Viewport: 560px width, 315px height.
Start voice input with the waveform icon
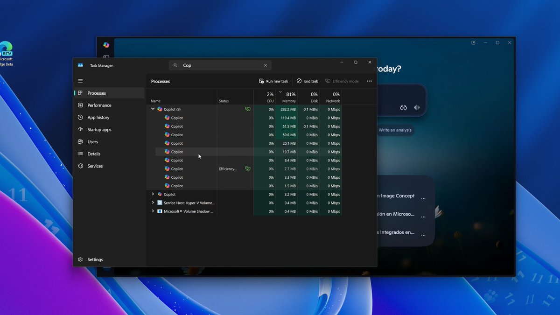417,107
